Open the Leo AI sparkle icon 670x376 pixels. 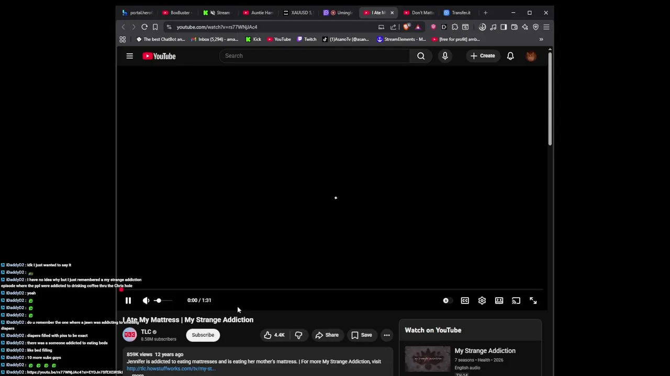[x=525, y=27]
